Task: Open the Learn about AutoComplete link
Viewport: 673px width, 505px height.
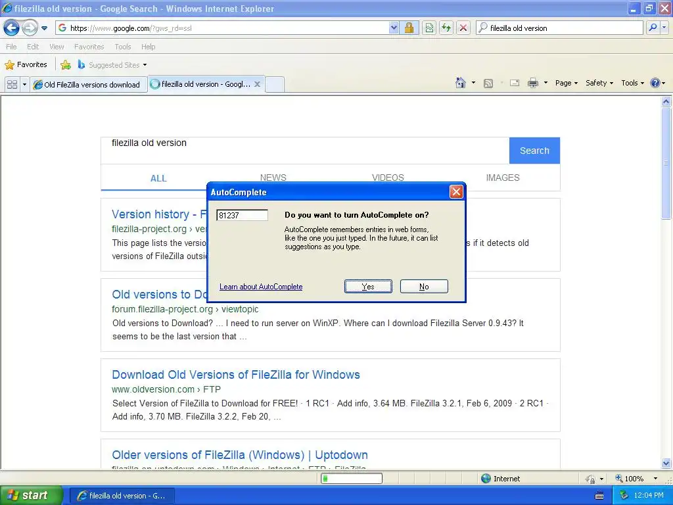Action: pyautogui.click(x=261, y=287)
